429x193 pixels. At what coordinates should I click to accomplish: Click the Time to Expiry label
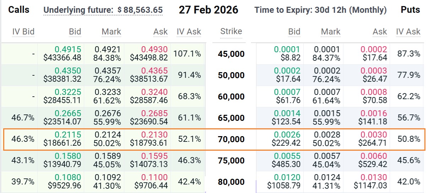point(320,10)
